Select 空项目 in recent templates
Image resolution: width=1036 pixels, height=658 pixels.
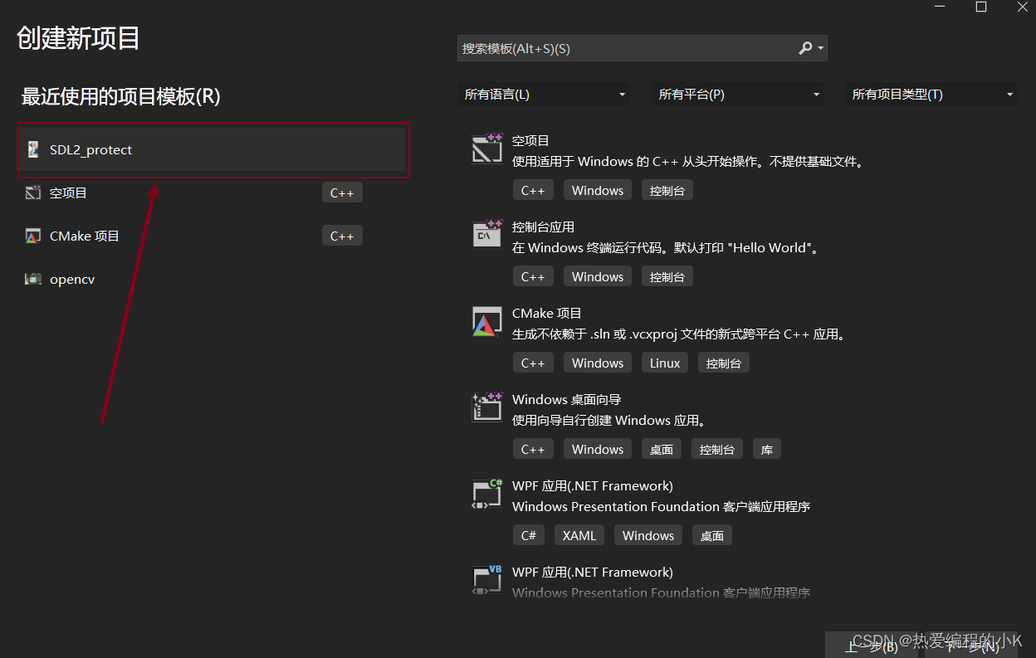tap(213, 193)
